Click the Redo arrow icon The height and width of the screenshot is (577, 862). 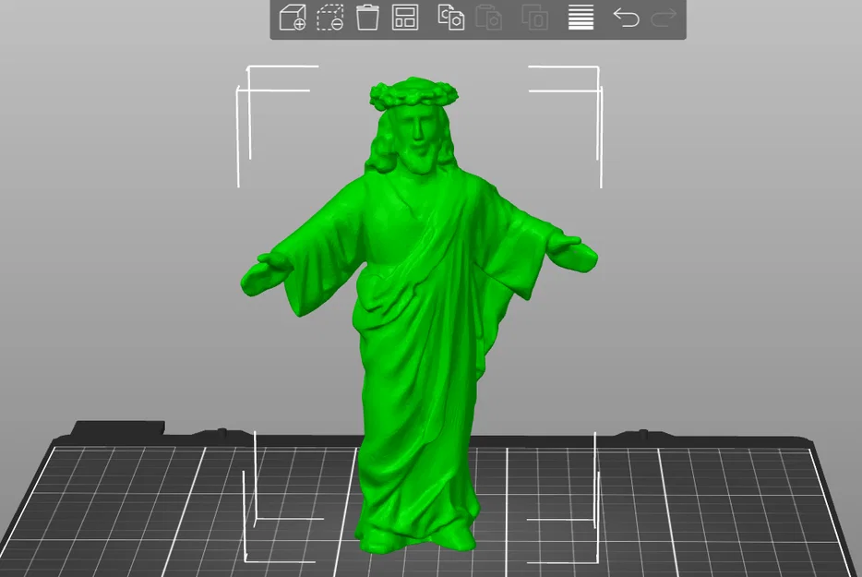662,17
